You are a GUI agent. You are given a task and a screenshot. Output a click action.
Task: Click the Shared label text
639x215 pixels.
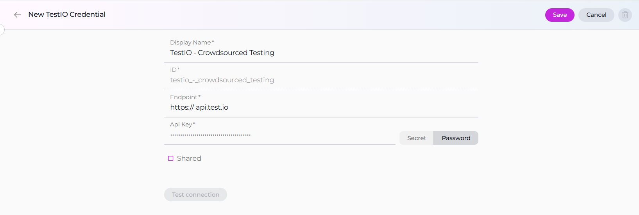[x=189, y=158]
